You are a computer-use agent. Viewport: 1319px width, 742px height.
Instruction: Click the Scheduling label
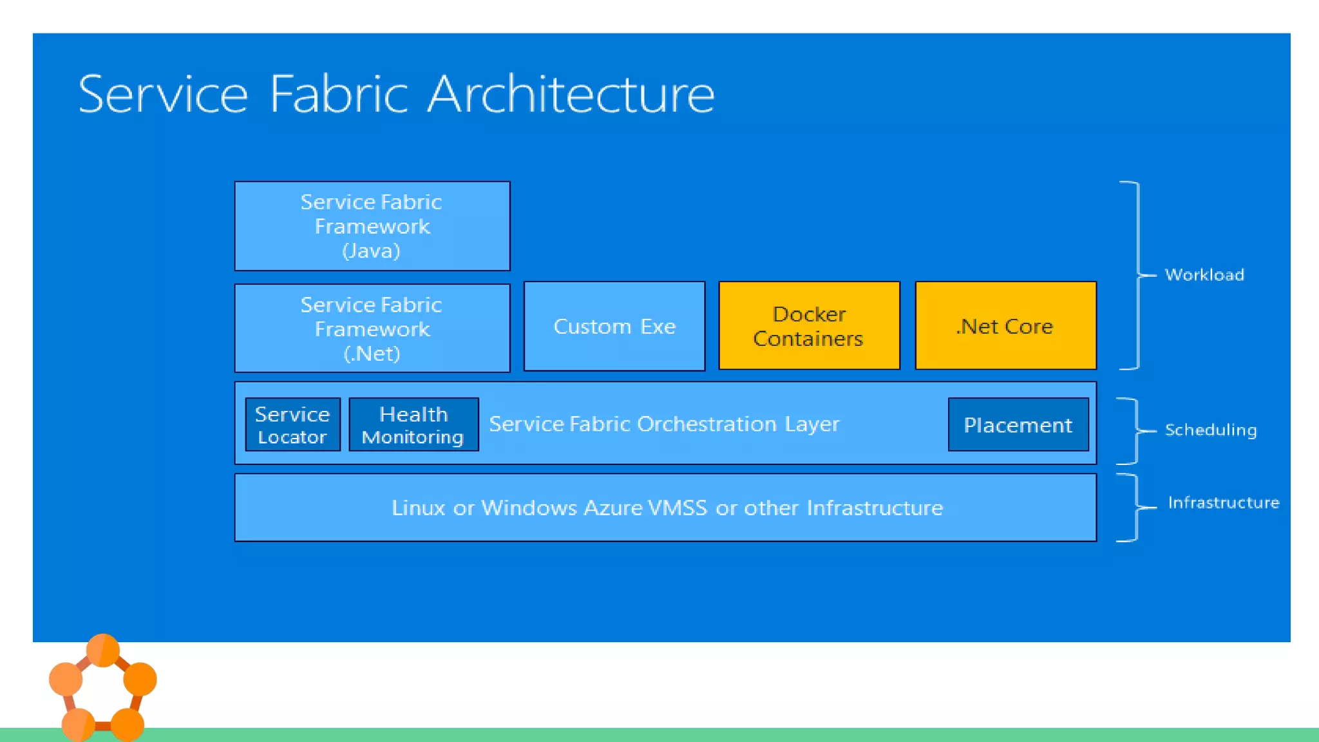[x=1210, y=430]
